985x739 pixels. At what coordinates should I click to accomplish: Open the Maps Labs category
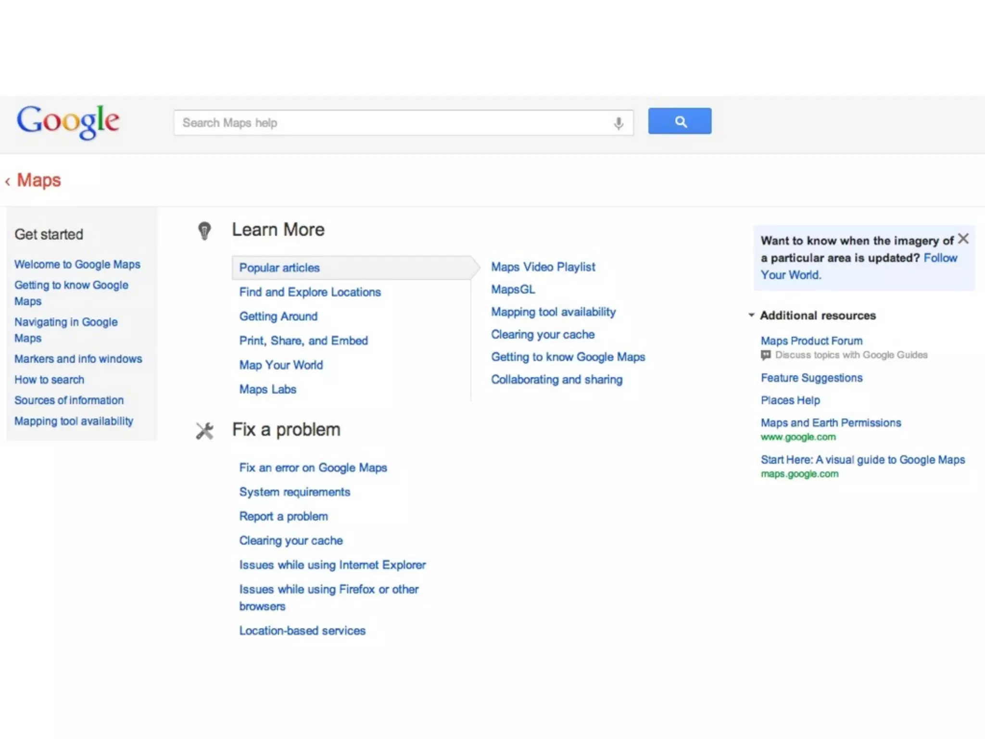[x=268, y=389]
